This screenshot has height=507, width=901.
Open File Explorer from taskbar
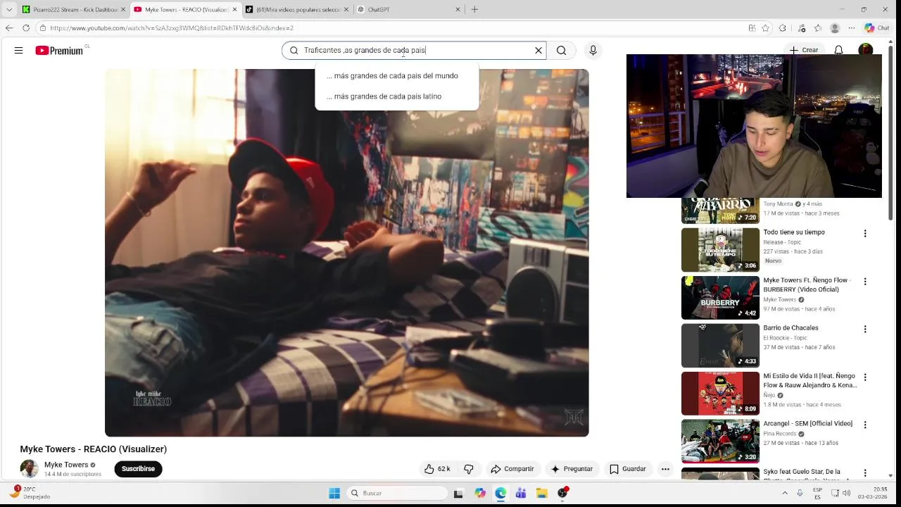pyautogui.click(x=541, y=493)
